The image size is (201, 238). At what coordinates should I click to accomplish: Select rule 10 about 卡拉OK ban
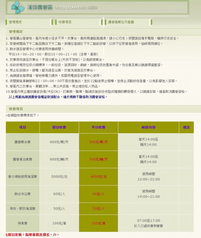click(x=97, y=91)
